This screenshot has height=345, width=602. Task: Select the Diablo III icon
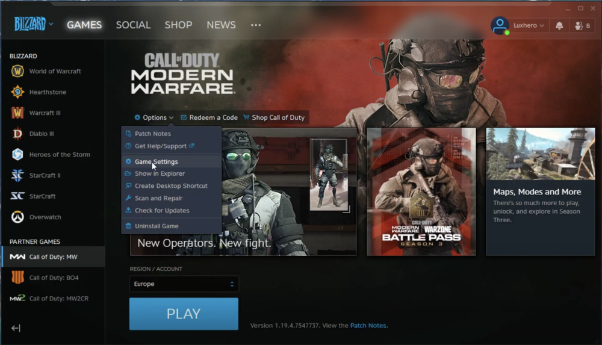pos(17,134)
